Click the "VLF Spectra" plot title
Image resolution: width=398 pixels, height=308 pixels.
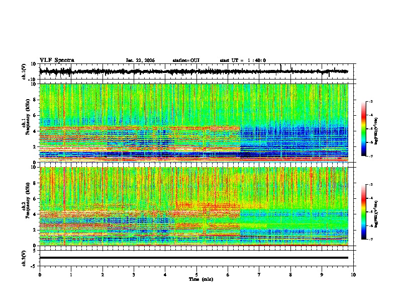click(57, 60)
